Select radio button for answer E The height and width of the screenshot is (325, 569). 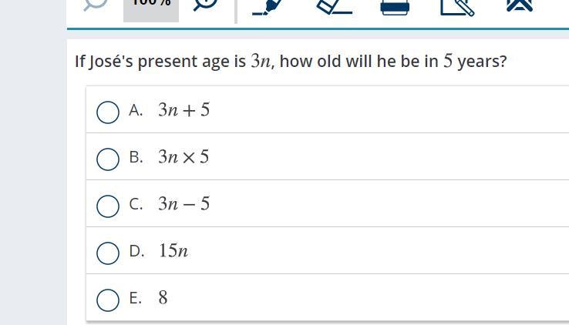108,300
